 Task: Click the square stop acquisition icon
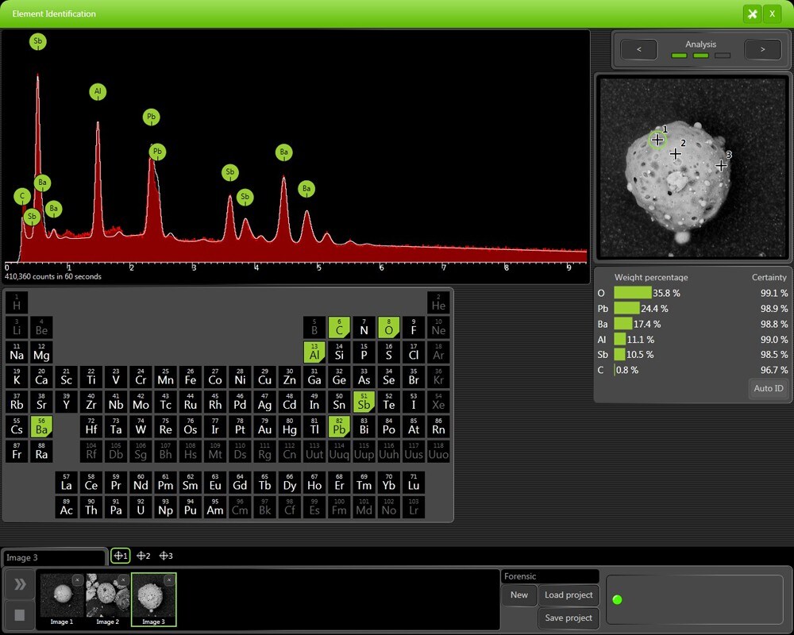click(19, 614)
